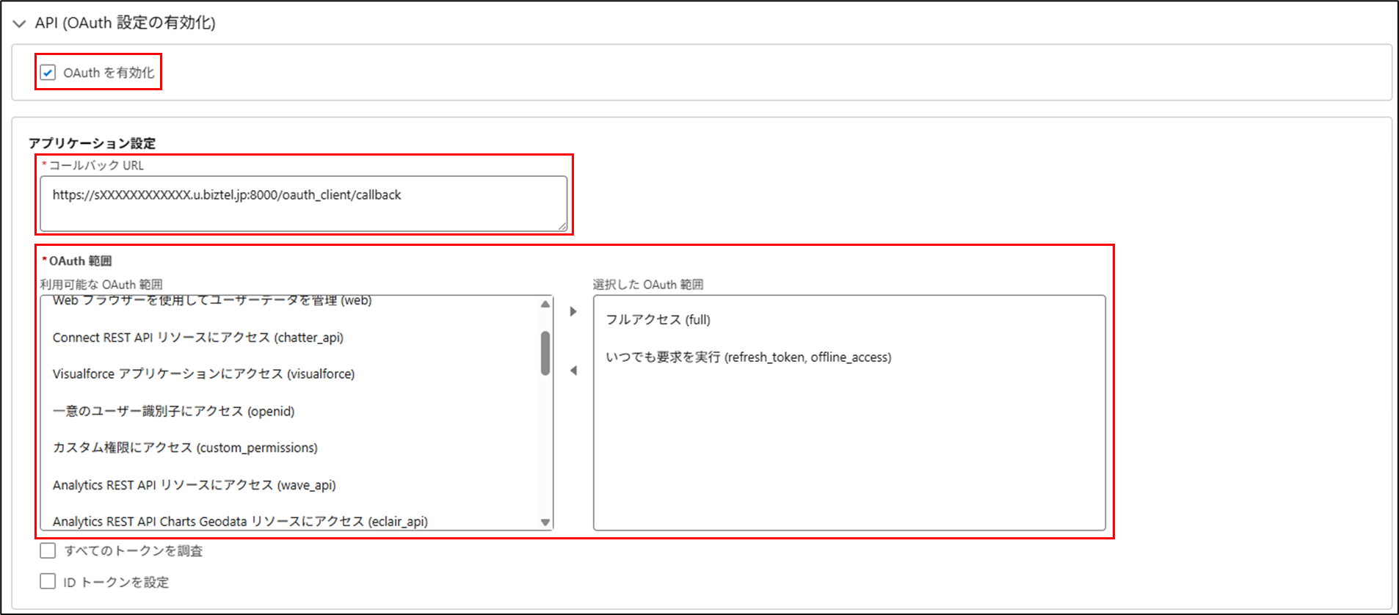Viewport: 1399px width, 615px height.
Task: Select Visualforce アプリケーション (visualforce) scope
Action: pos(203,374)
